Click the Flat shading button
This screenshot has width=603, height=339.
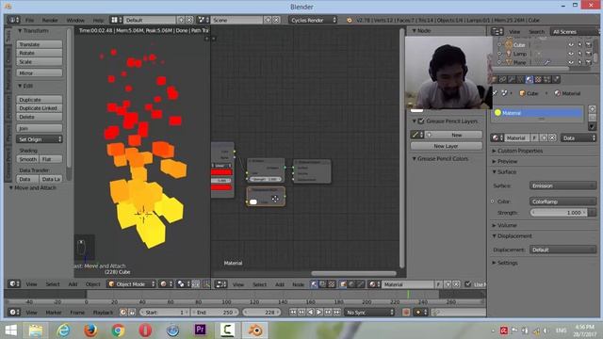51,159
